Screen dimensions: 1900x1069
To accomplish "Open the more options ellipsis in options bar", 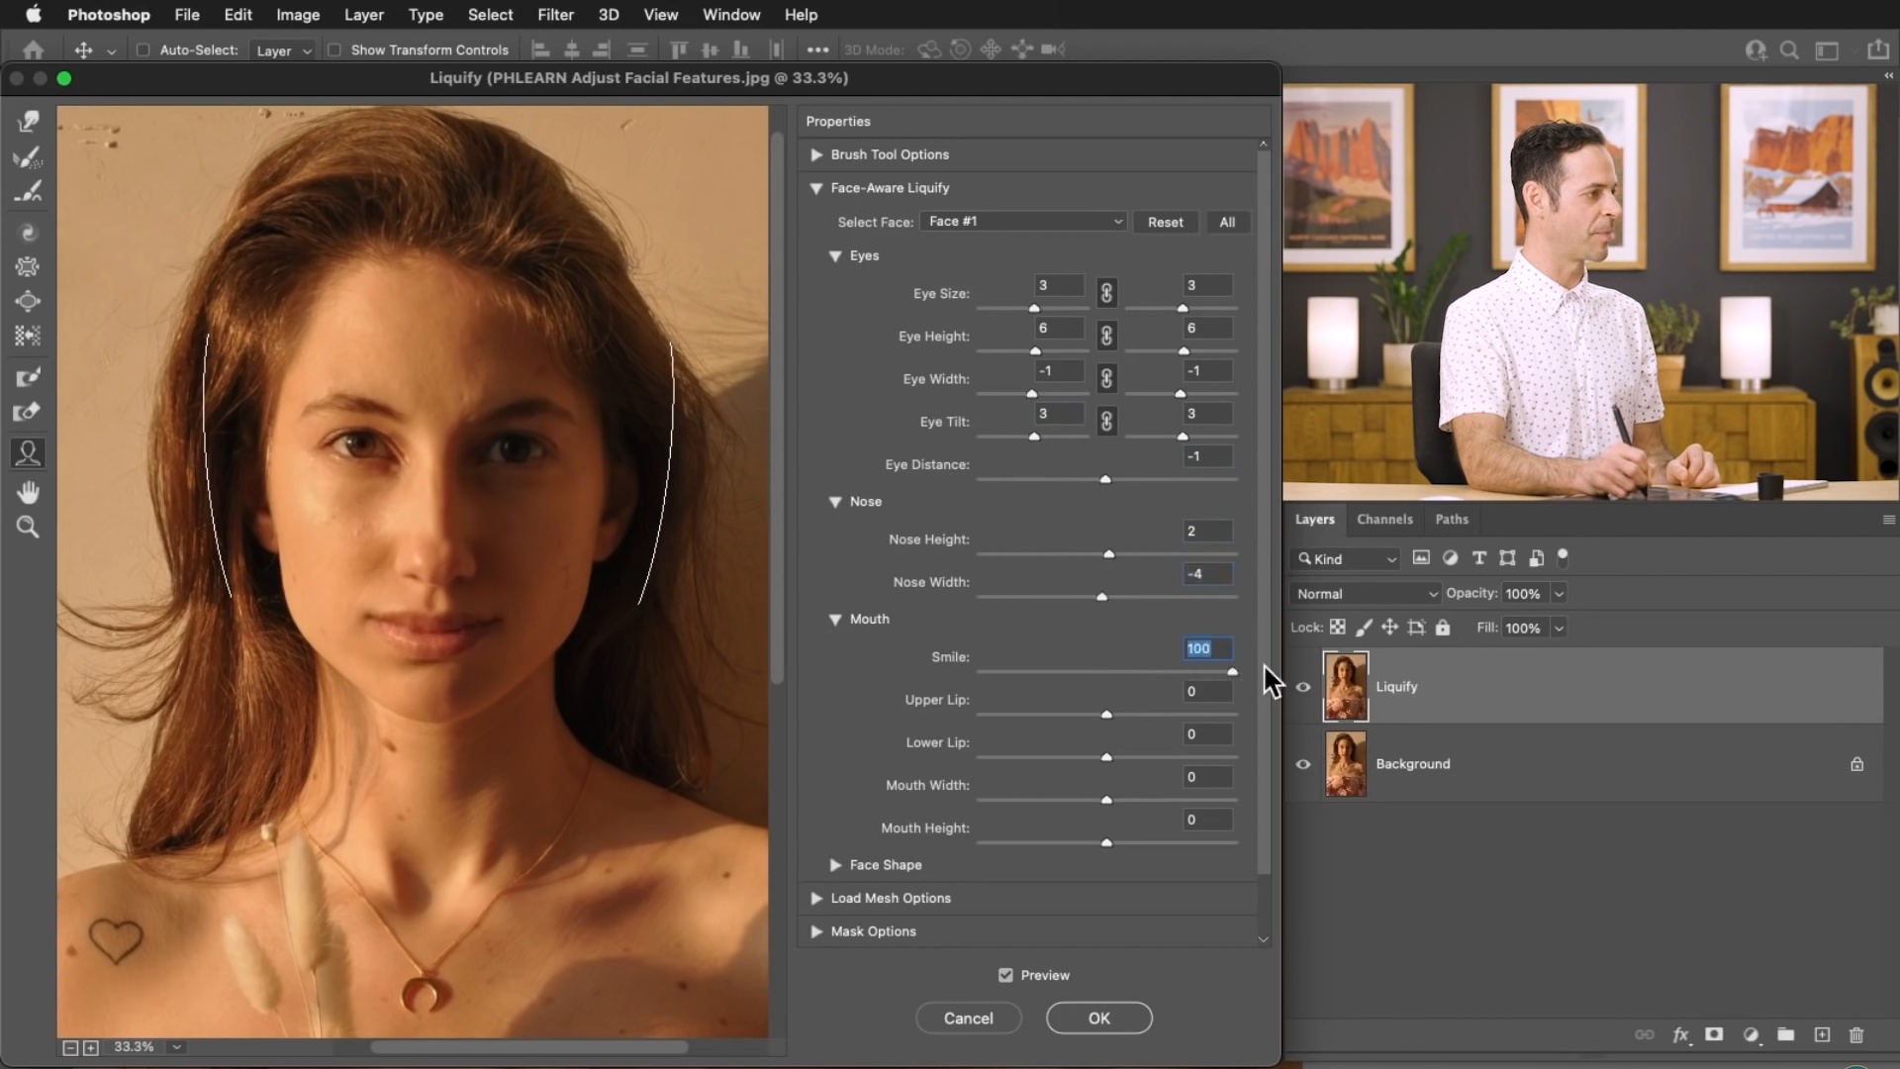I will click(x=817, y=49).
